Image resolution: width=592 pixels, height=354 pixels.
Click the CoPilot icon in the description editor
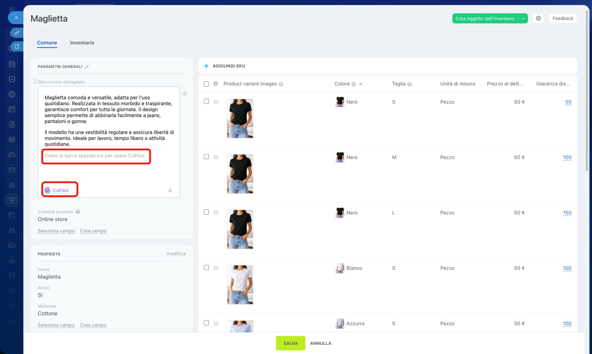coord(48,190)
